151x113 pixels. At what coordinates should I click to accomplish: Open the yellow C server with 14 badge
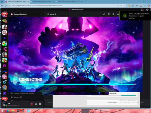point(5,60)
